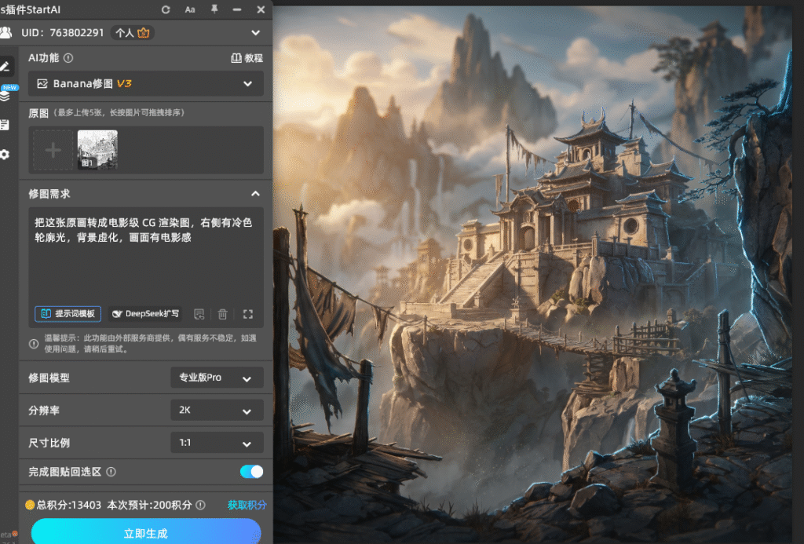
Task: Open the 尺寸比例 1:1 dropdown
Action: point(217,443)
